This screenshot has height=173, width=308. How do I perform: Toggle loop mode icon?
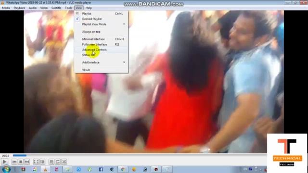point(58,161)
